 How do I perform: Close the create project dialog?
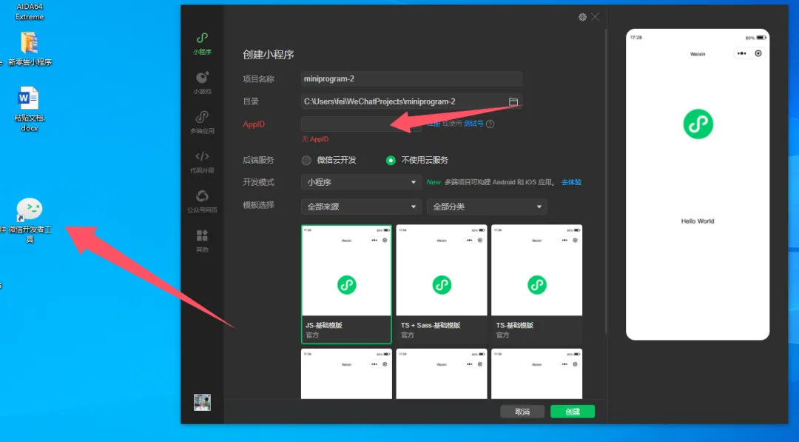pyautogui.click(x=595, y=17)
